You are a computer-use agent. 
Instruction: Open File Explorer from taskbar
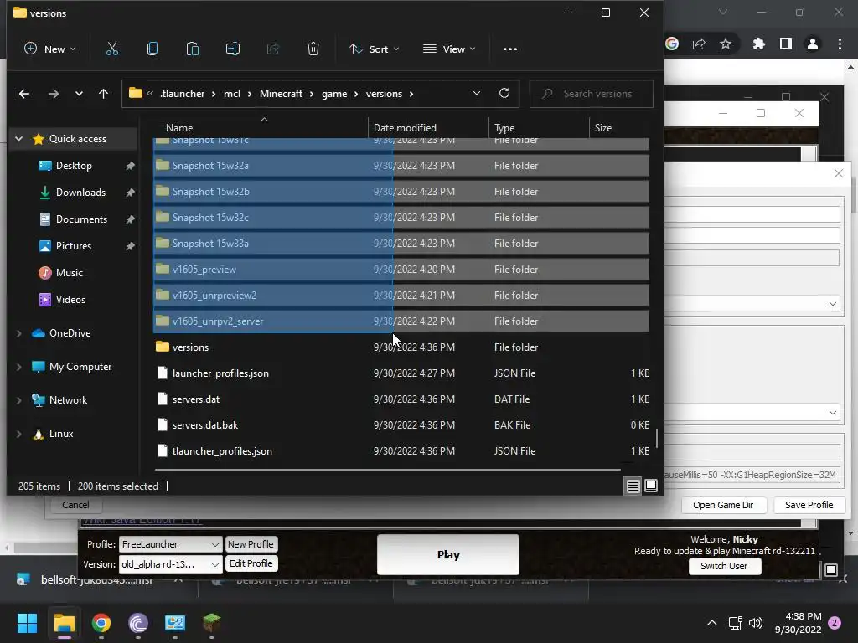[x=64, y=623]
